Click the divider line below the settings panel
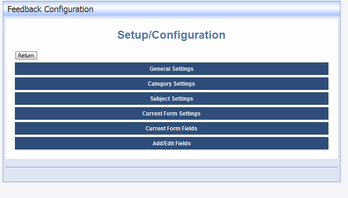Viewport: 348px width, 198px height. 172,167
